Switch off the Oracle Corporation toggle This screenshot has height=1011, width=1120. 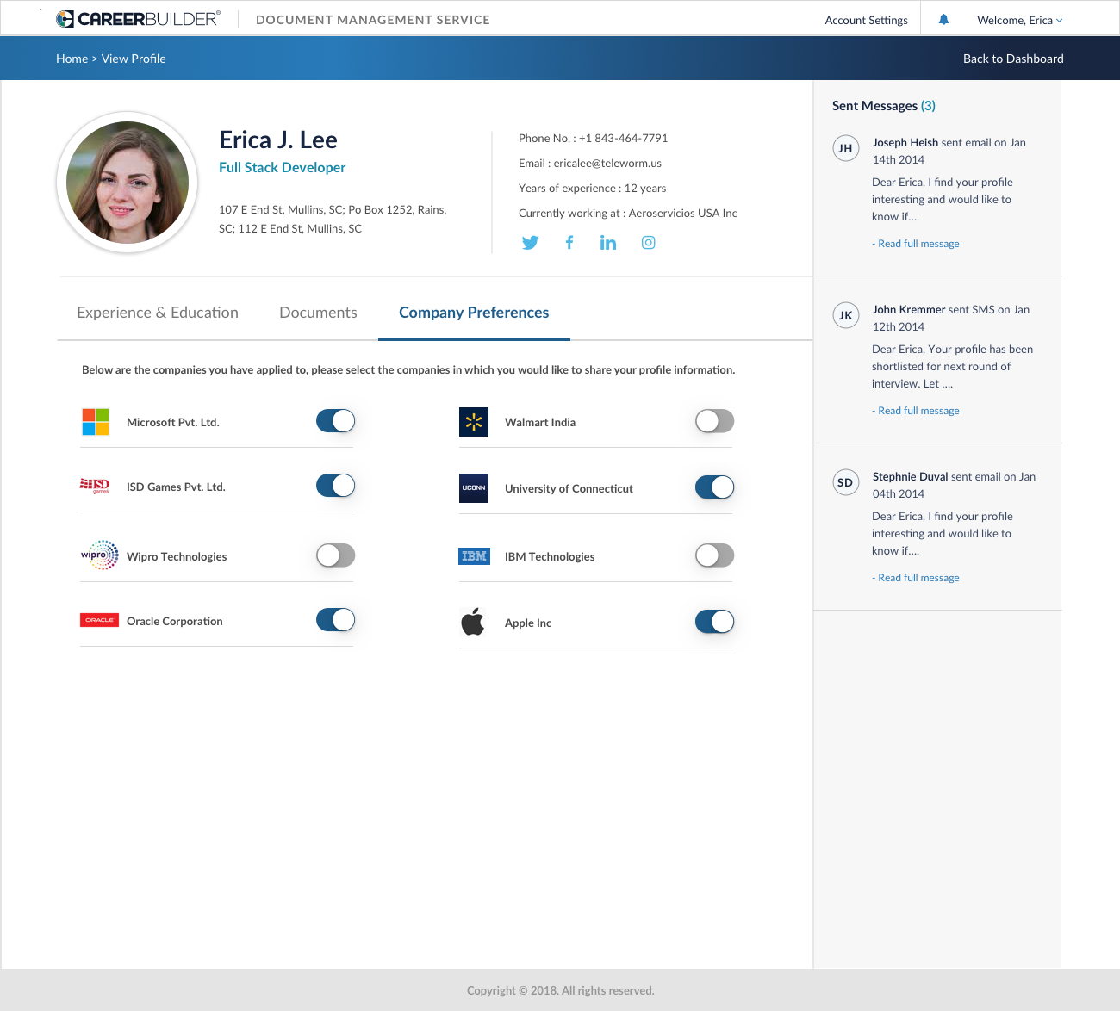(335, 620)
